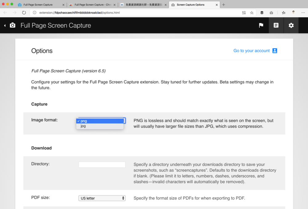
Task: Close the Full Page Screen Capture - Chro tab
Action: [115, 5]
